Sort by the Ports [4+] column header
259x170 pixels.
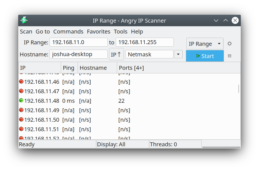click(x=179, y=68)
